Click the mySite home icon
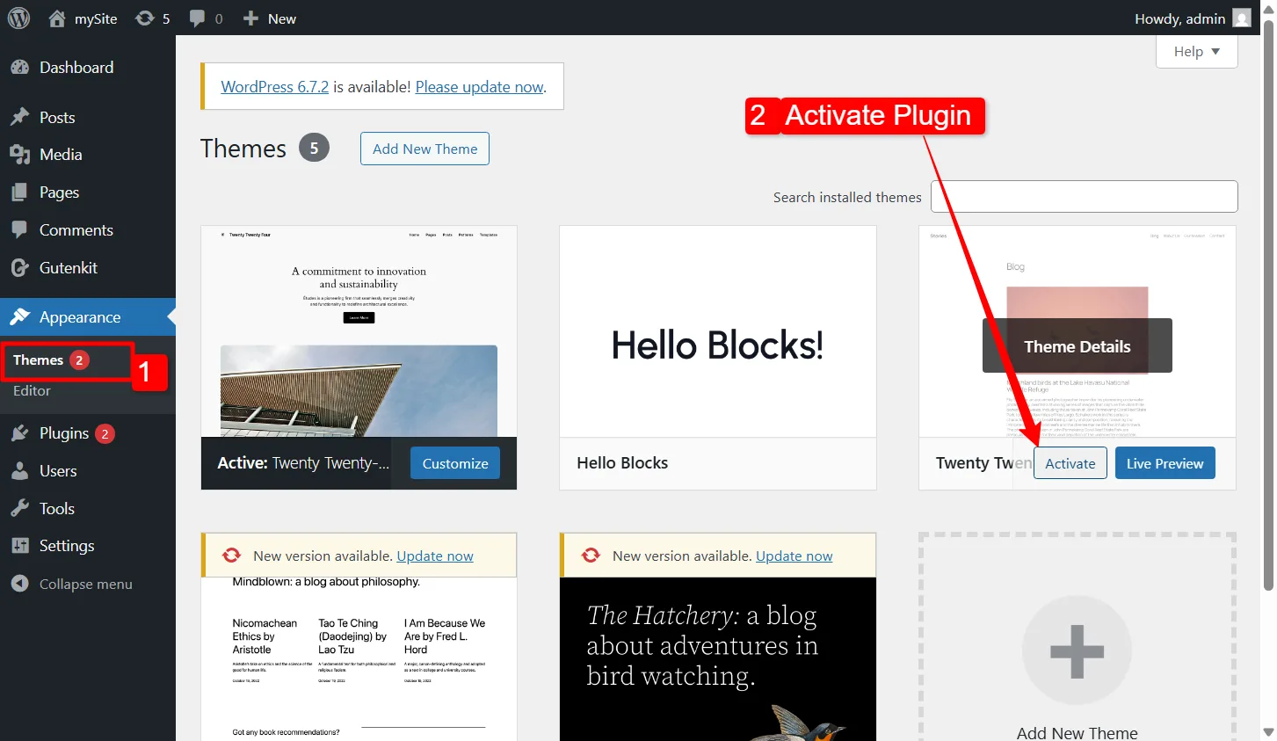1277x741 pixels. (x=57, y=18)
